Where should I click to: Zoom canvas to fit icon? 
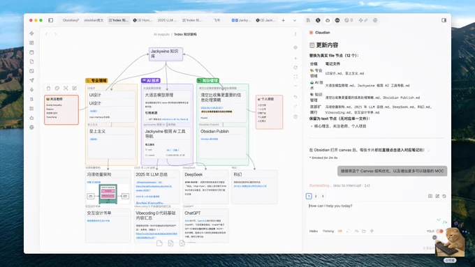click(x=295, y=77)
